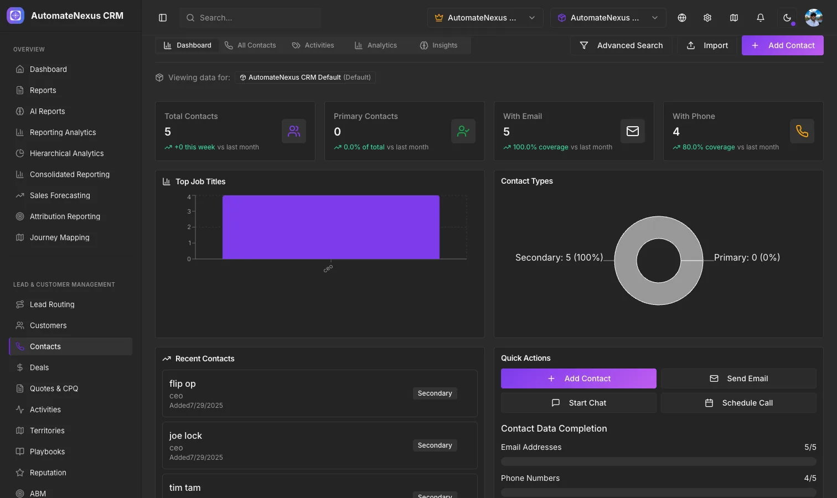Open the first AutomateNexus crown dropdown
Screen dimensions: 837x498
tap(485, 18)
